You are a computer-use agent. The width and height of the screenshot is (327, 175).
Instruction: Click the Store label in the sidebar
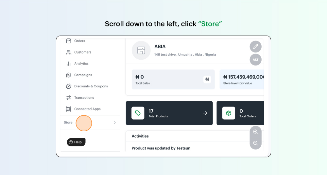(68, 123)
